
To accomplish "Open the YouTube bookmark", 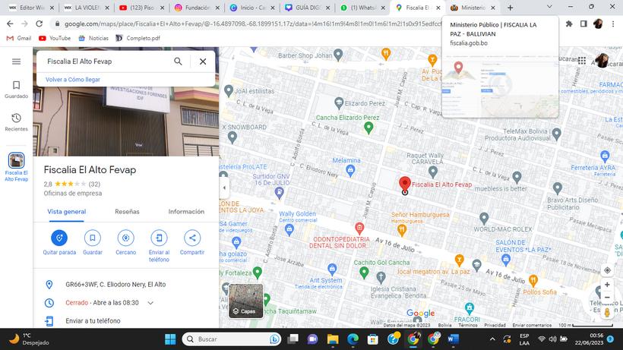I will pyautogui.click(x=55, y=38).
